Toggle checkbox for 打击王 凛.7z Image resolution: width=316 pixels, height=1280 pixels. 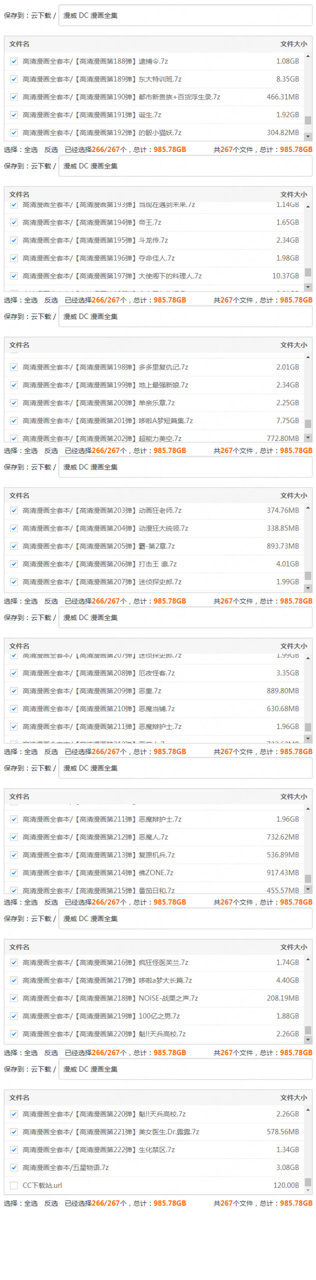point(14,564)
